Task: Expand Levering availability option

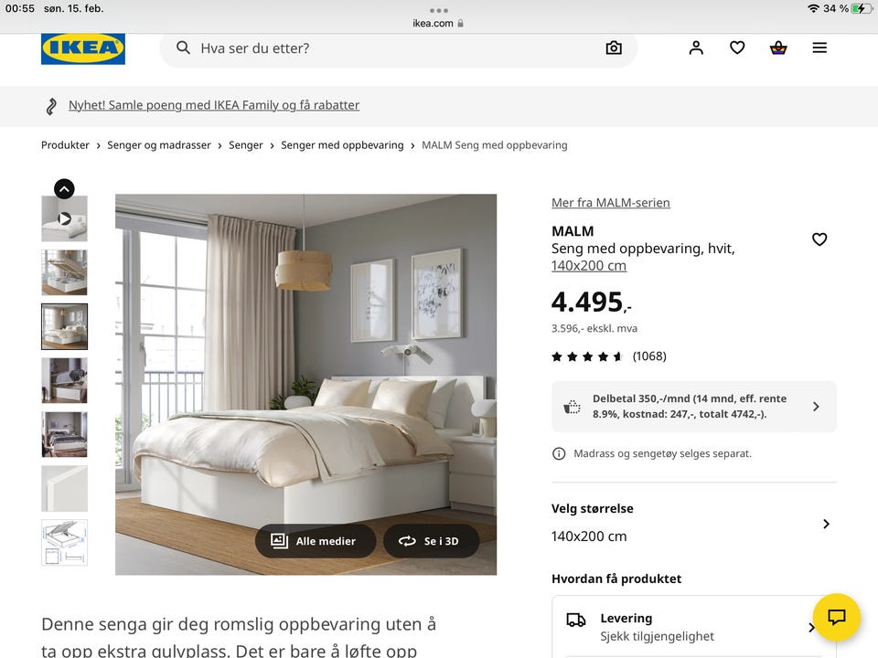Action: (x=694, y=627)
